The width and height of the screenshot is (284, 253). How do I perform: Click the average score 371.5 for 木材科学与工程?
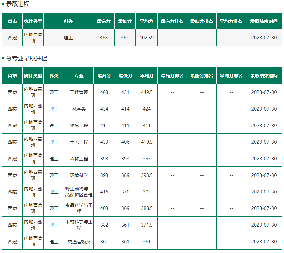pyautogui.click(x=147, y=225)
